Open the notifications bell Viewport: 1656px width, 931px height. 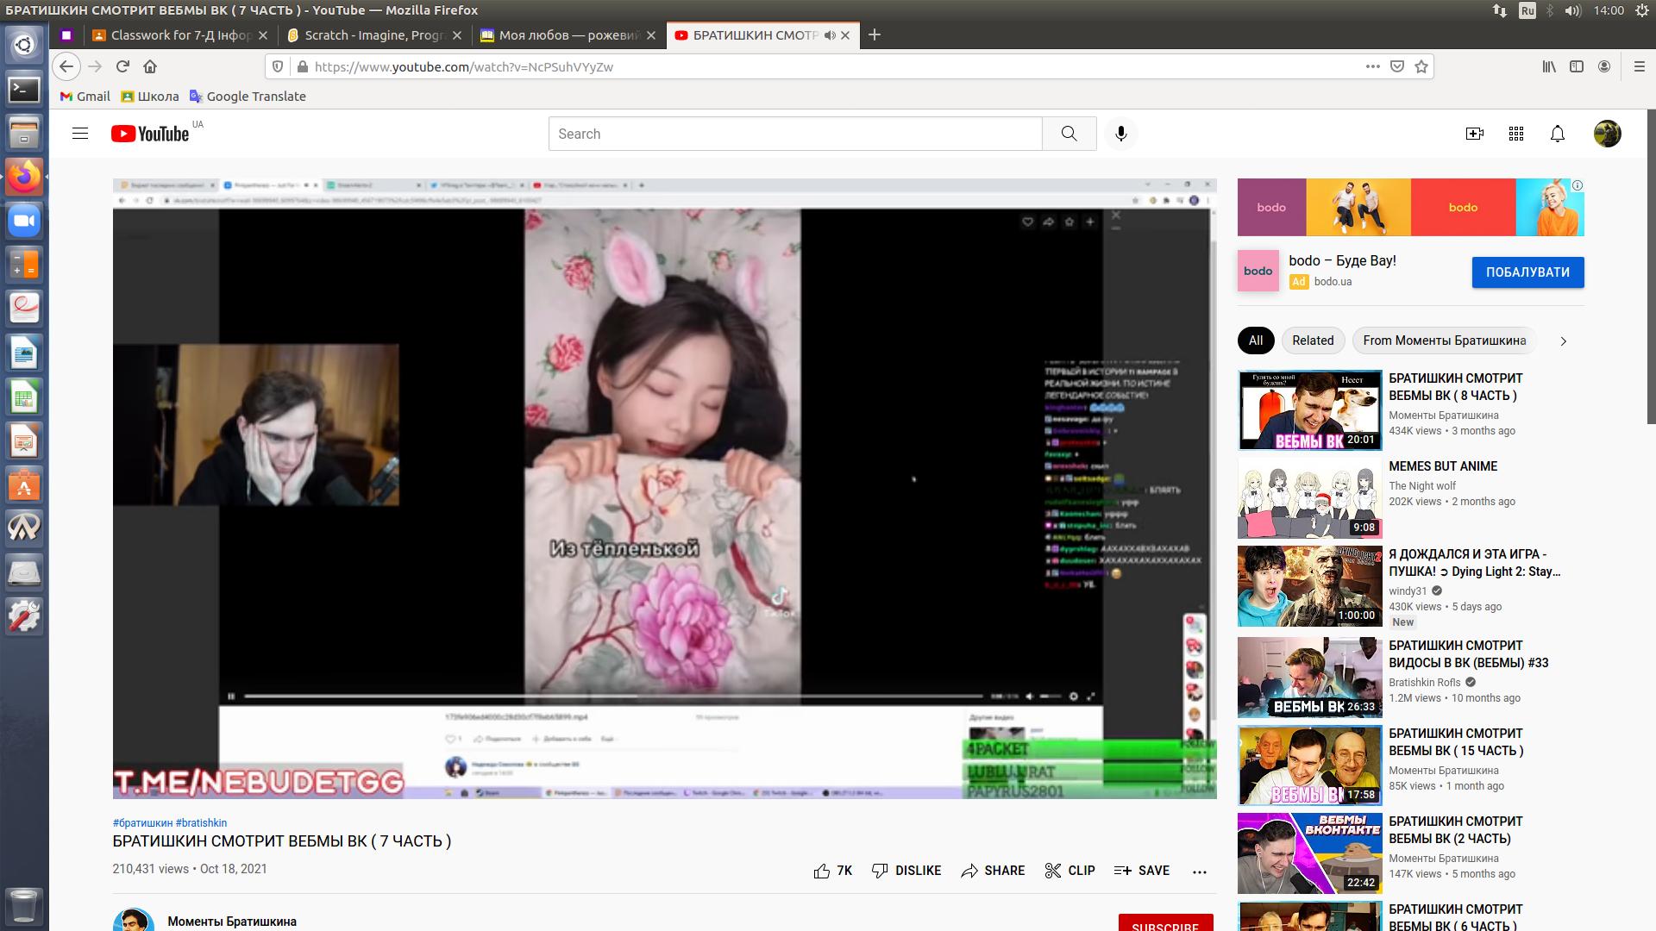tap(1557, 134)
